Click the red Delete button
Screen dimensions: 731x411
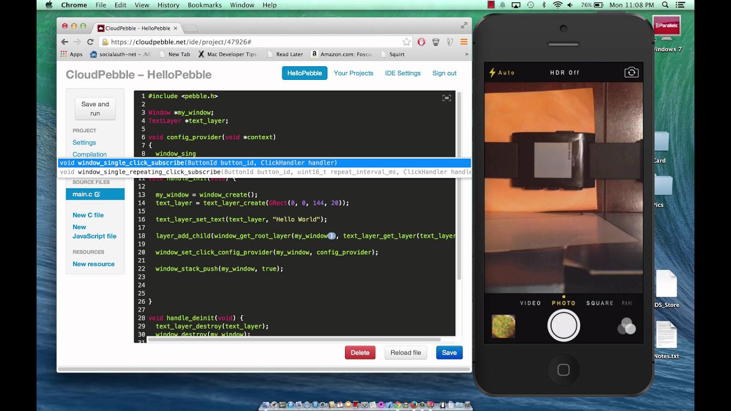[360, 352]
